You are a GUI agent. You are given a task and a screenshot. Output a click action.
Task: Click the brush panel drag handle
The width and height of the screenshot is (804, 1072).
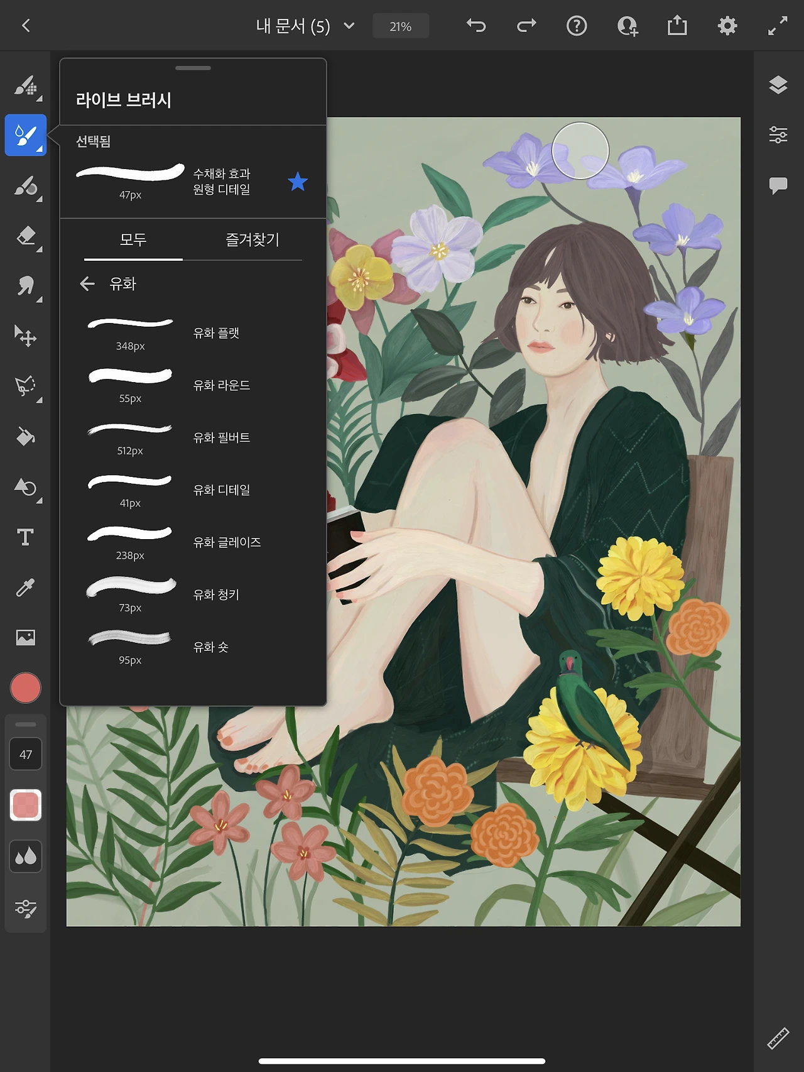(193, 68)
